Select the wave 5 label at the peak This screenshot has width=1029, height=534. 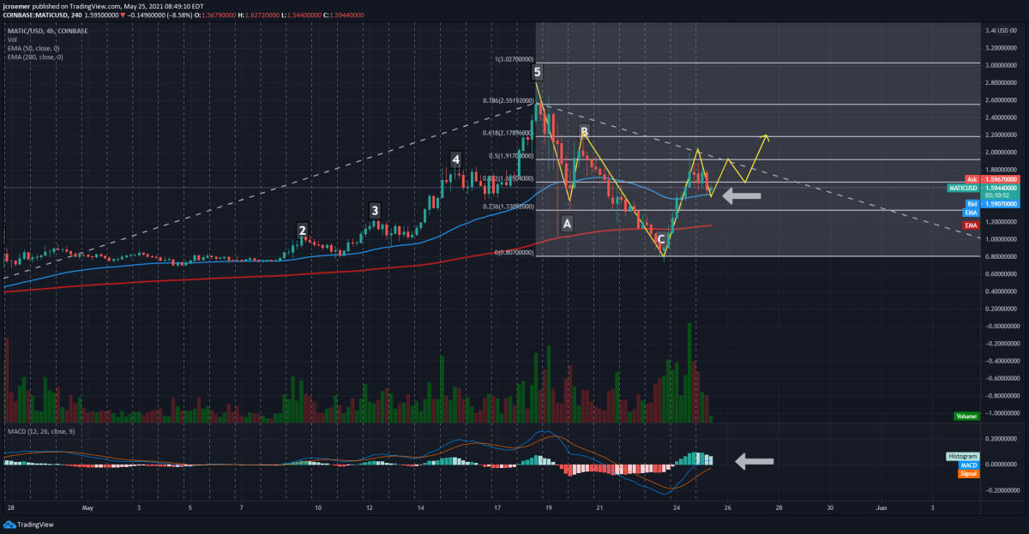click(537, 72)
